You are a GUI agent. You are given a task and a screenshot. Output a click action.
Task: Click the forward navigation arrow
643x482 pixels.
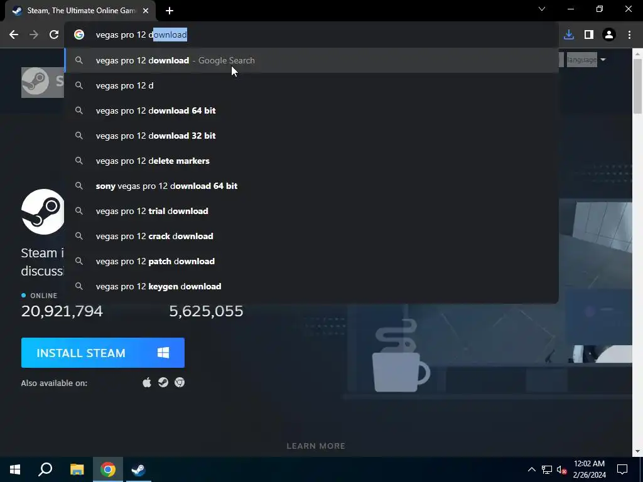pos(34,35)
